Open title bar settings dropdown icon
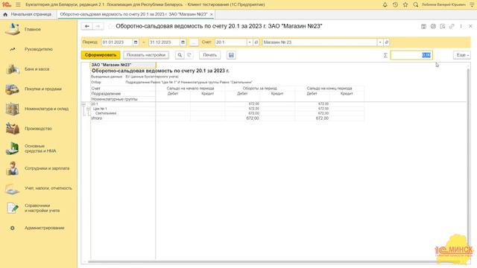The height and width of the screenshot is (268, 477). pyautogui.click(x=472, y=4)
